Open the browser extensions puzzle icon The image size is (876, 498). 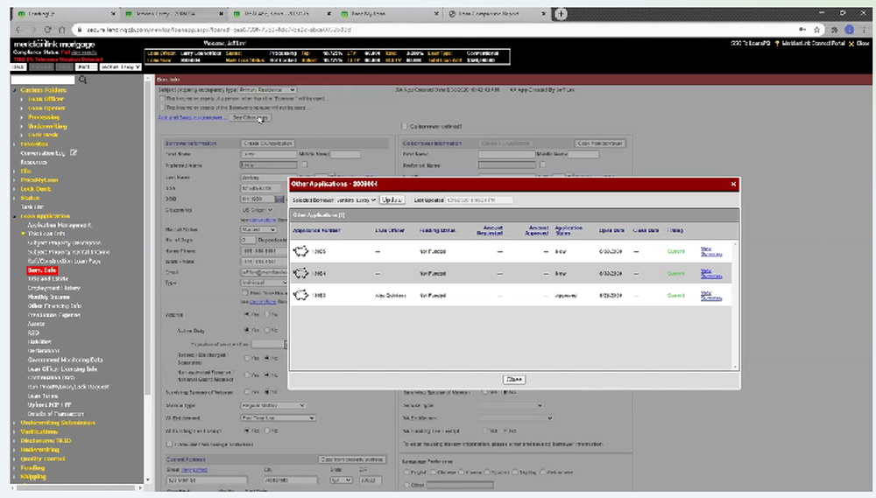pyautogui.click(x=834, y=30)
